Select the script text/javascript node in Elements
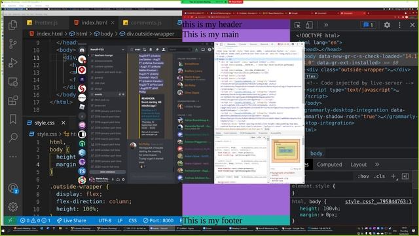 [x=353, y=90]
